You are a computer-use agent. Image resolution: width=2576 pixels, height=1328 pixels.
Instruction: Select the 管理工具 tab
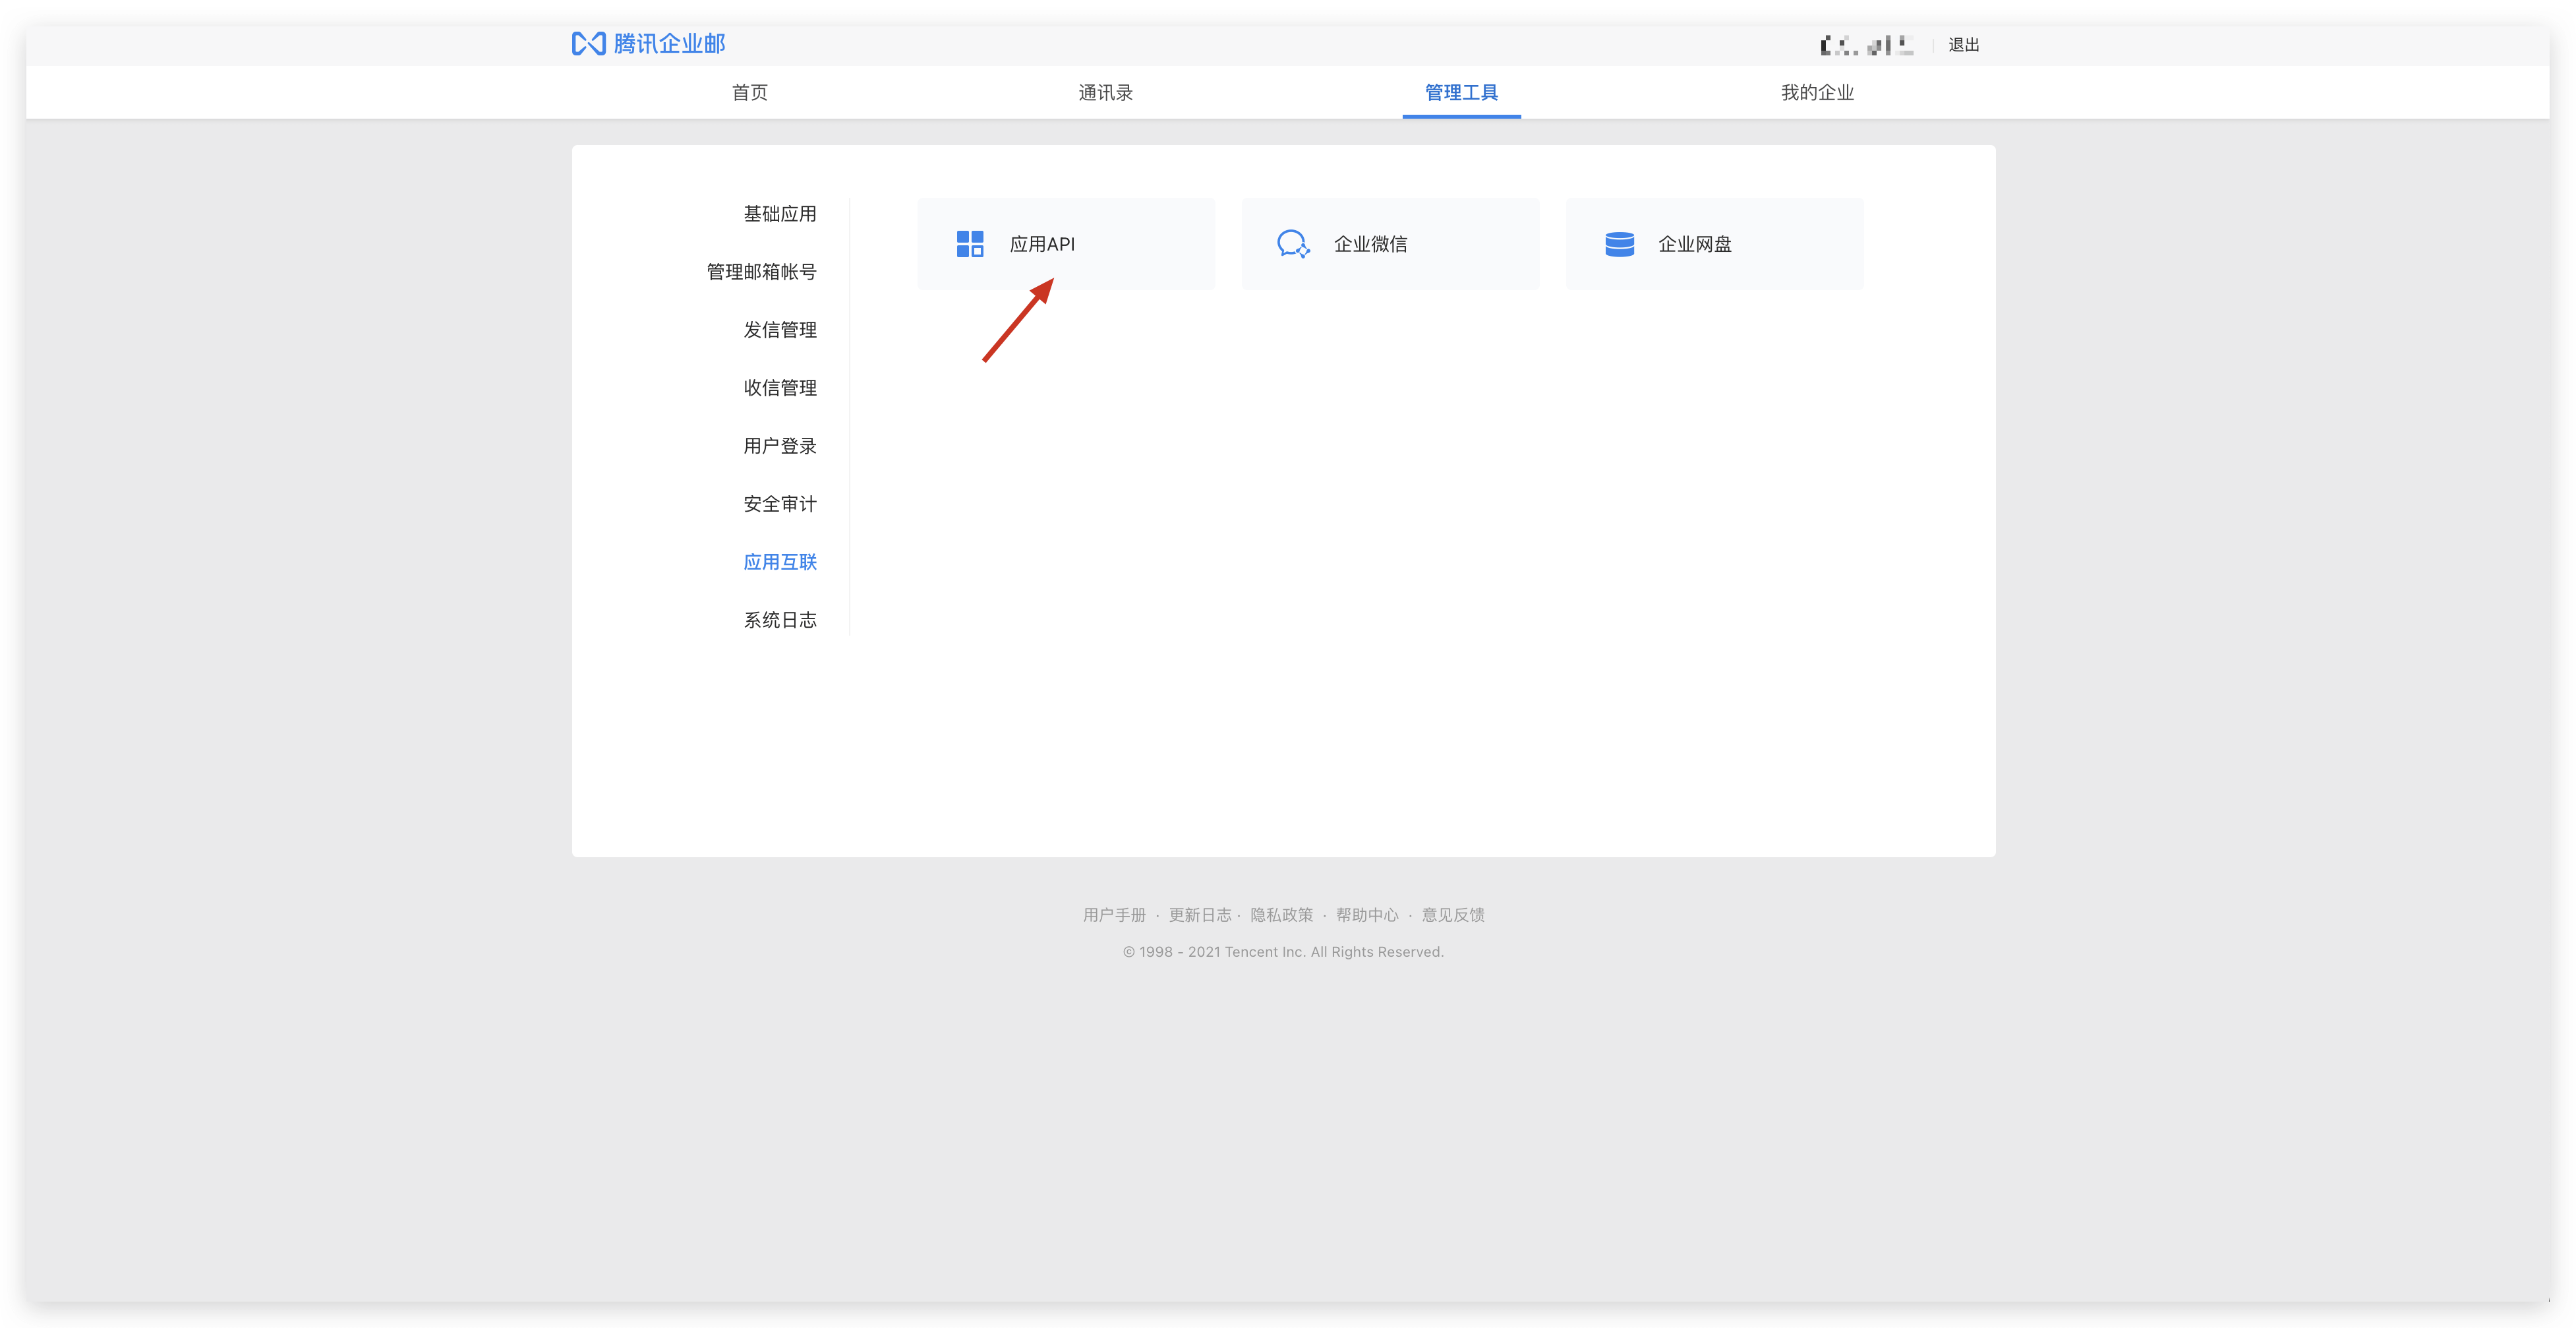(1460, 93)
